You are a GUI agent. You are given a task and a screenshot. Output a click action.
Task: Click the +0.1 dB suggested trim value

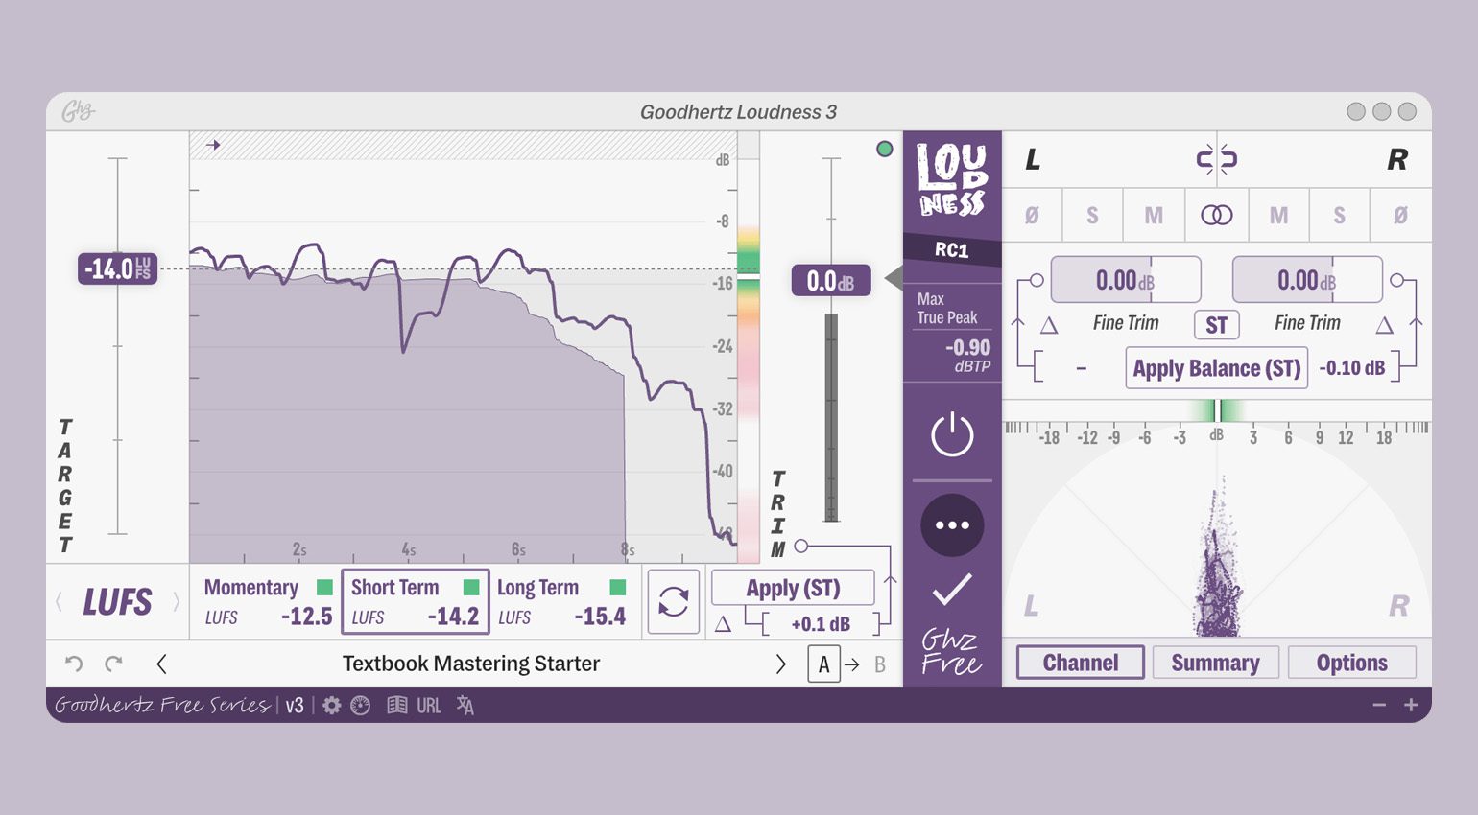tap(821, 624)
